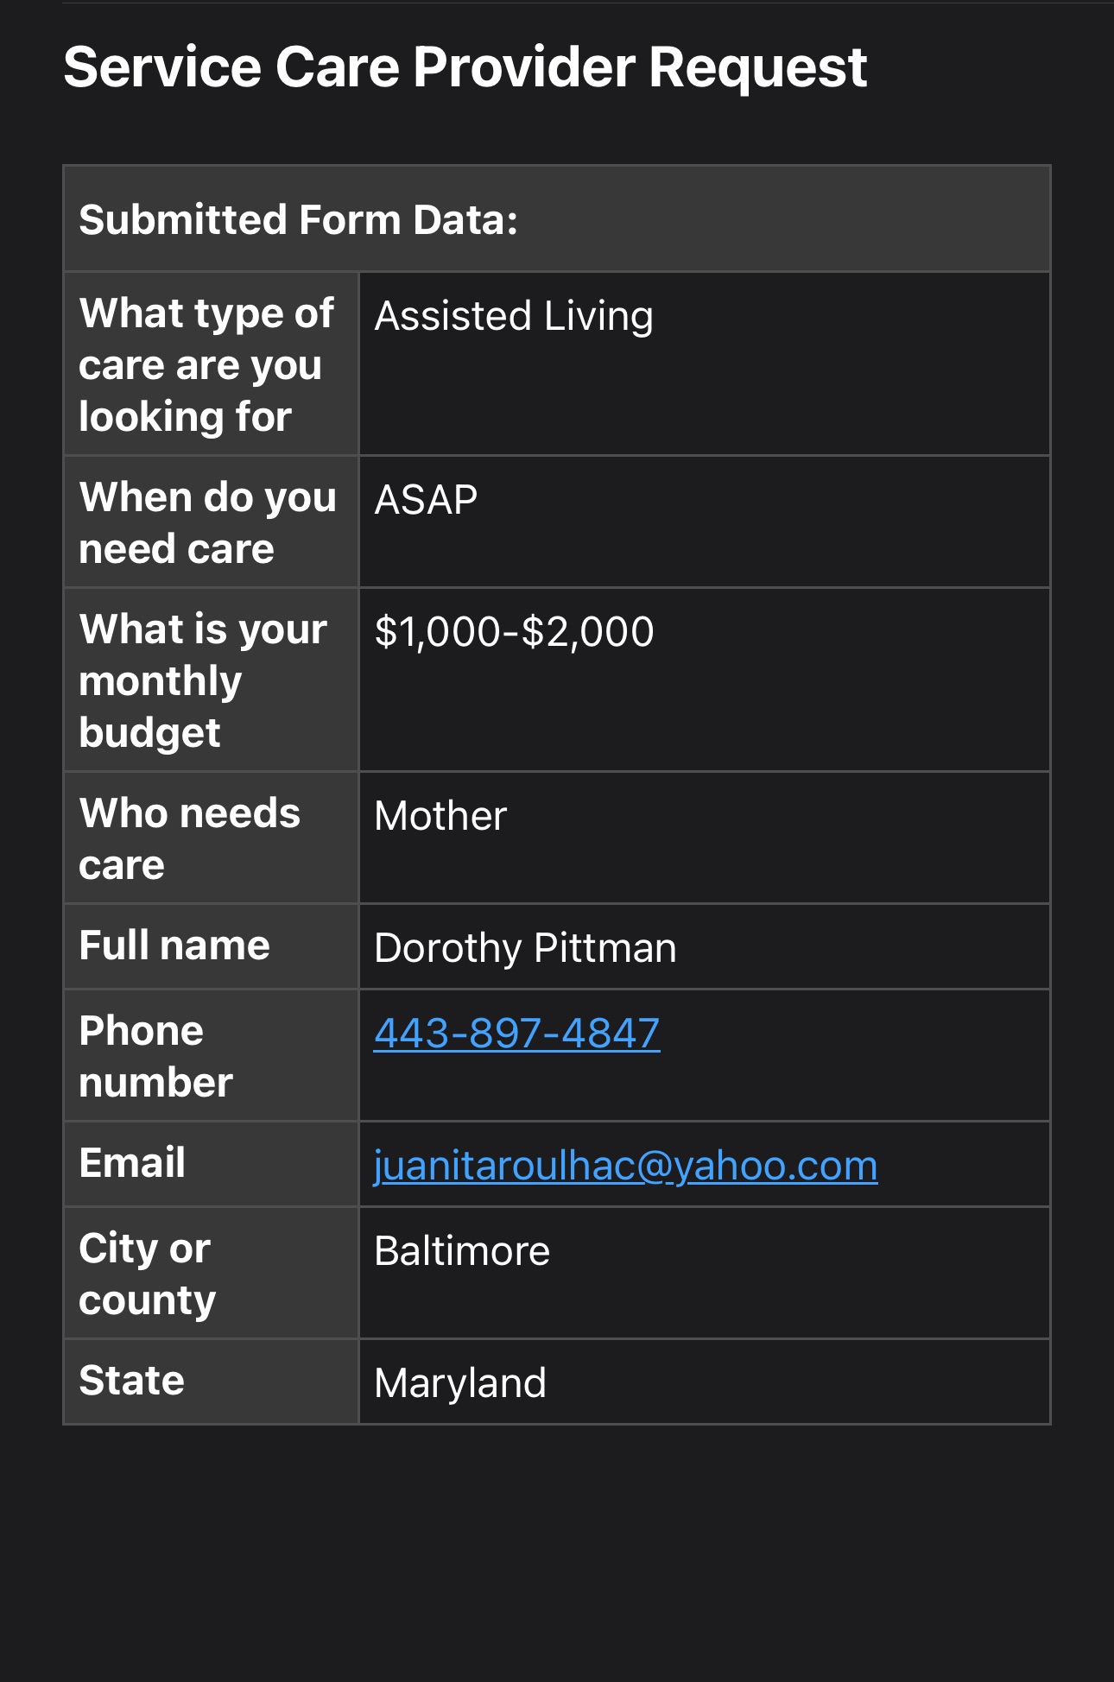
Task: Select the Maryland state value
Action: pyautogui.click(x=460, y=1382)
